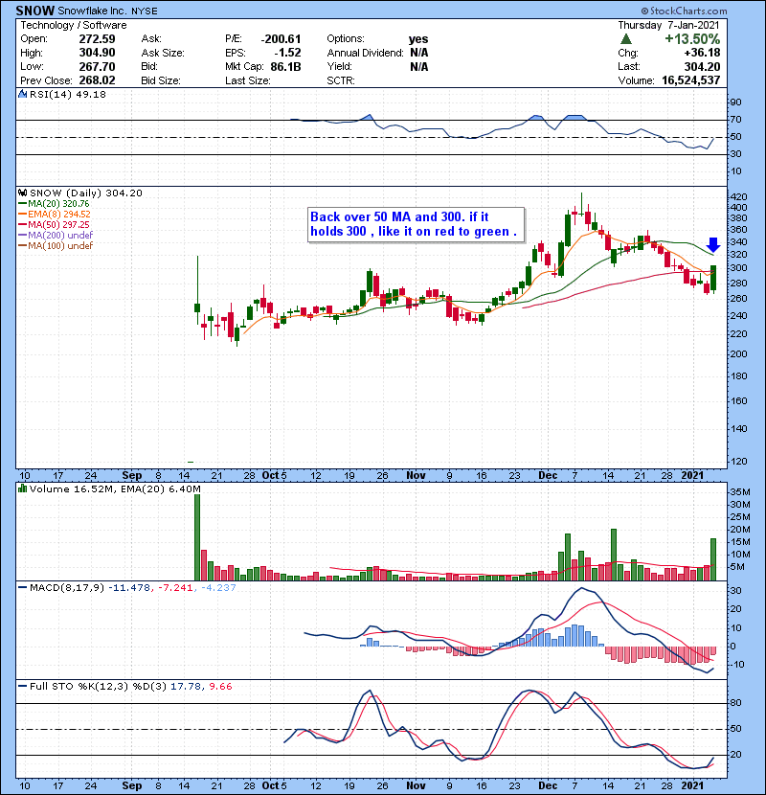766x795 pixels.
Task: Click the EPS value -1.52
Action: point(287,53)
